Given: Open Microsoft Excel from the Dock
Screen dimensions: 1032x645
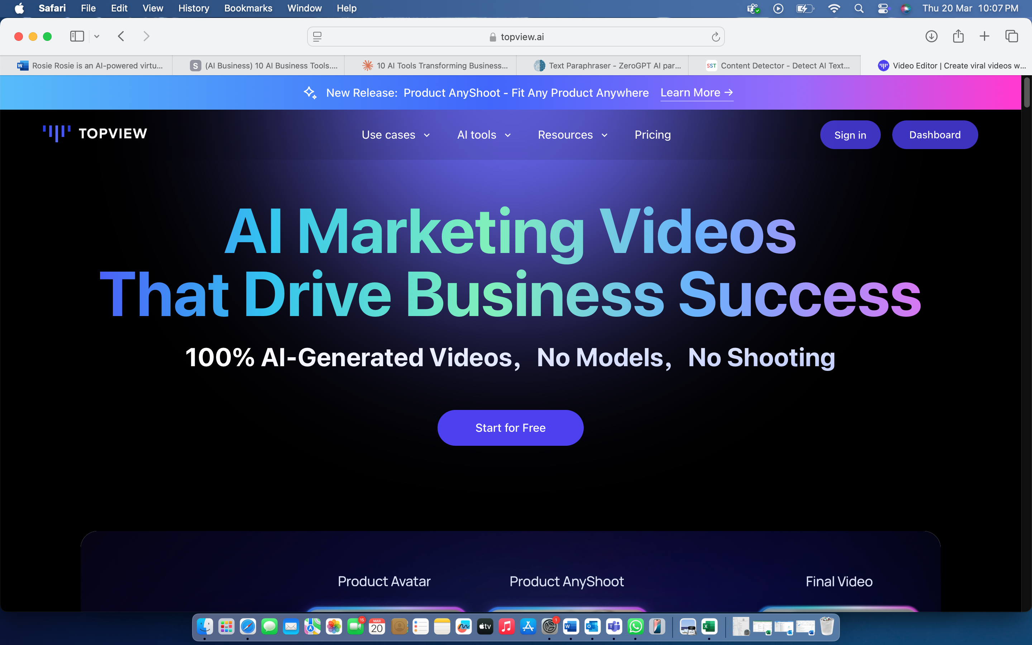Looking at the screenshot, I should click(x=709, y=626).
